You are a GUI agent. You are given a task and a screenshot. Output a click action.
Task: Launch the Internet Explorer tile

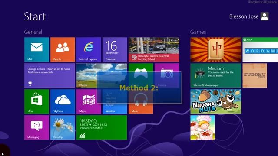89,49
